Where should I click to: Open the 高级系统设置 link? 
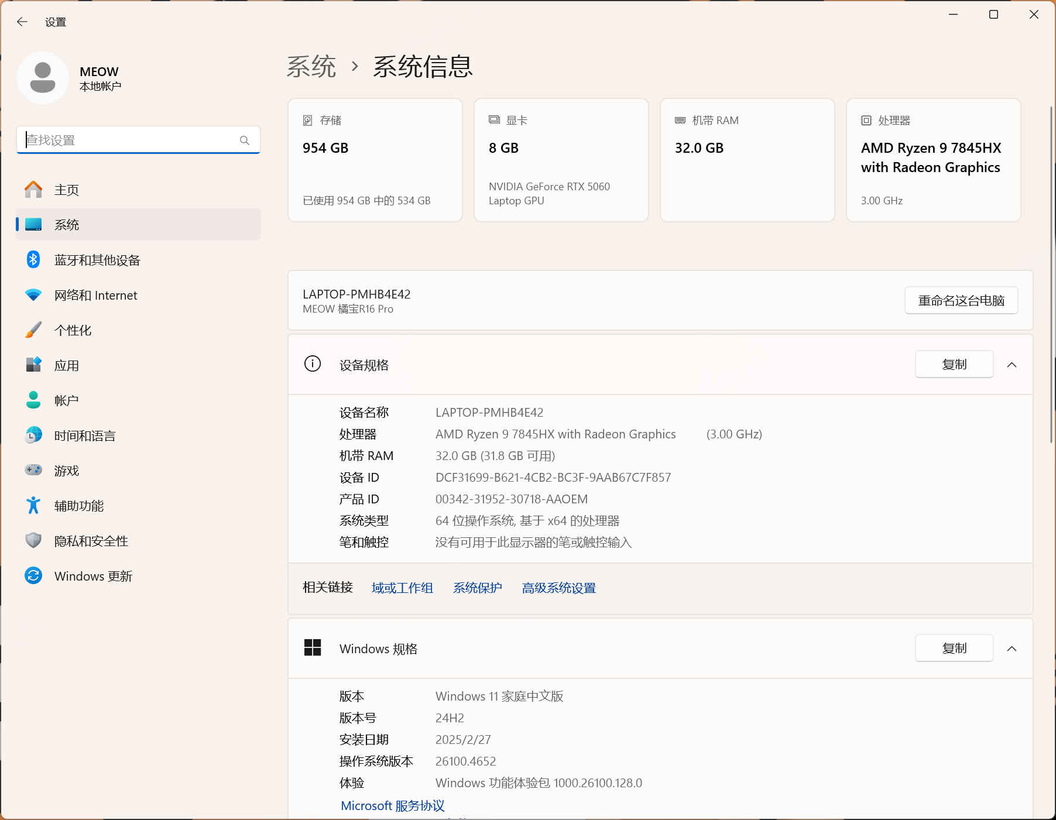tap(558, 588)
